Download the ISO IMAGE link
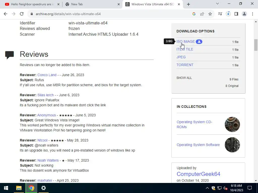Viewport: 258px width, 193px height. (186, 42)
